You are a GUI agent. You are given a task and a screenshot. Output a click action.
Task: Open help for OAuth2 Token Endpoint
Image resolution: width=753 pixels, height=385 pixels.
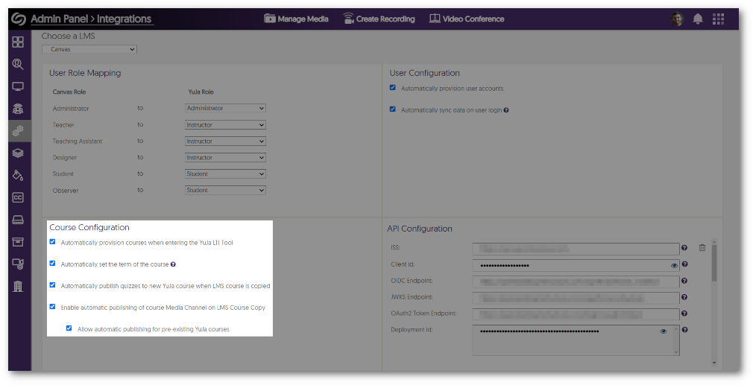coord(684,313)
